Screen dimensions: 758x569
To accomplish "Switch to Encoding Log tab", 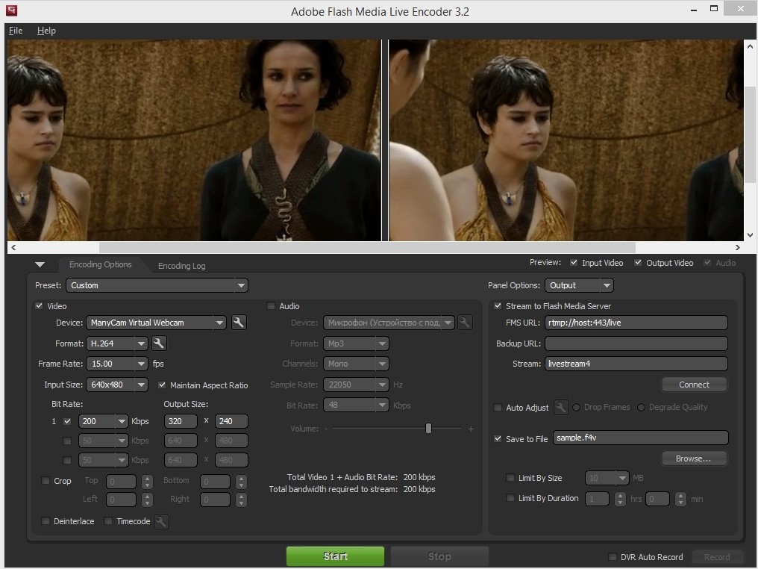I will click(x=182, y=266).
